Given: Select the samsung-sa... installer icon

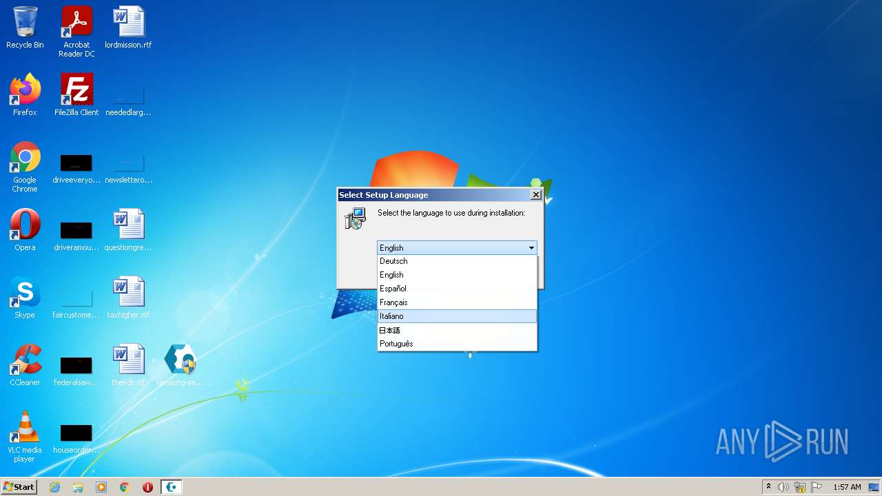Looking at the screenshot, I should 180,365.
